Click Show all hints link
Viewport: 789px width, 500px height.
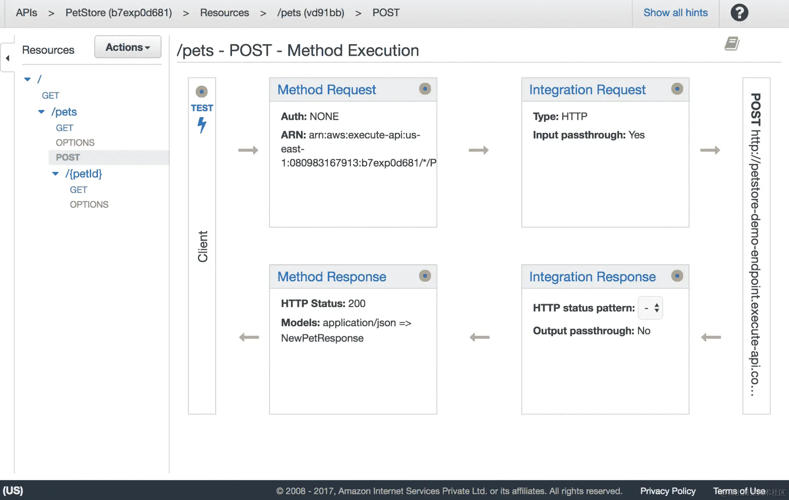(675, 13)
